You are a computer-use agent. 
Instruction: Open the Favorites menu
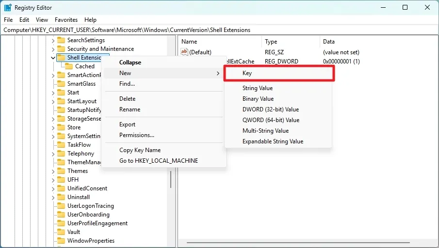(66, 20)
